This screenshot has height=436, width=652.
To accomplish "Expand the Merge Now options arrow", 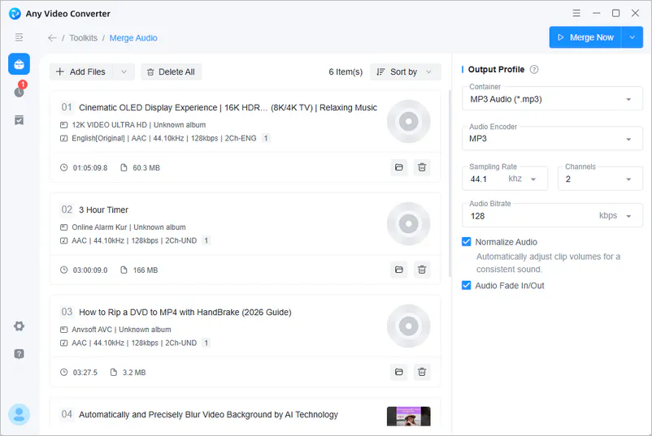I will point(632,37).
